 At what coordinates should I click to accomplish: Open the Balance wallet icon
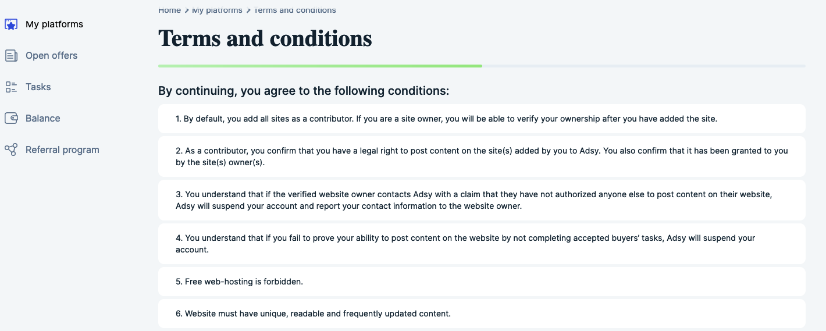[11, 119]
